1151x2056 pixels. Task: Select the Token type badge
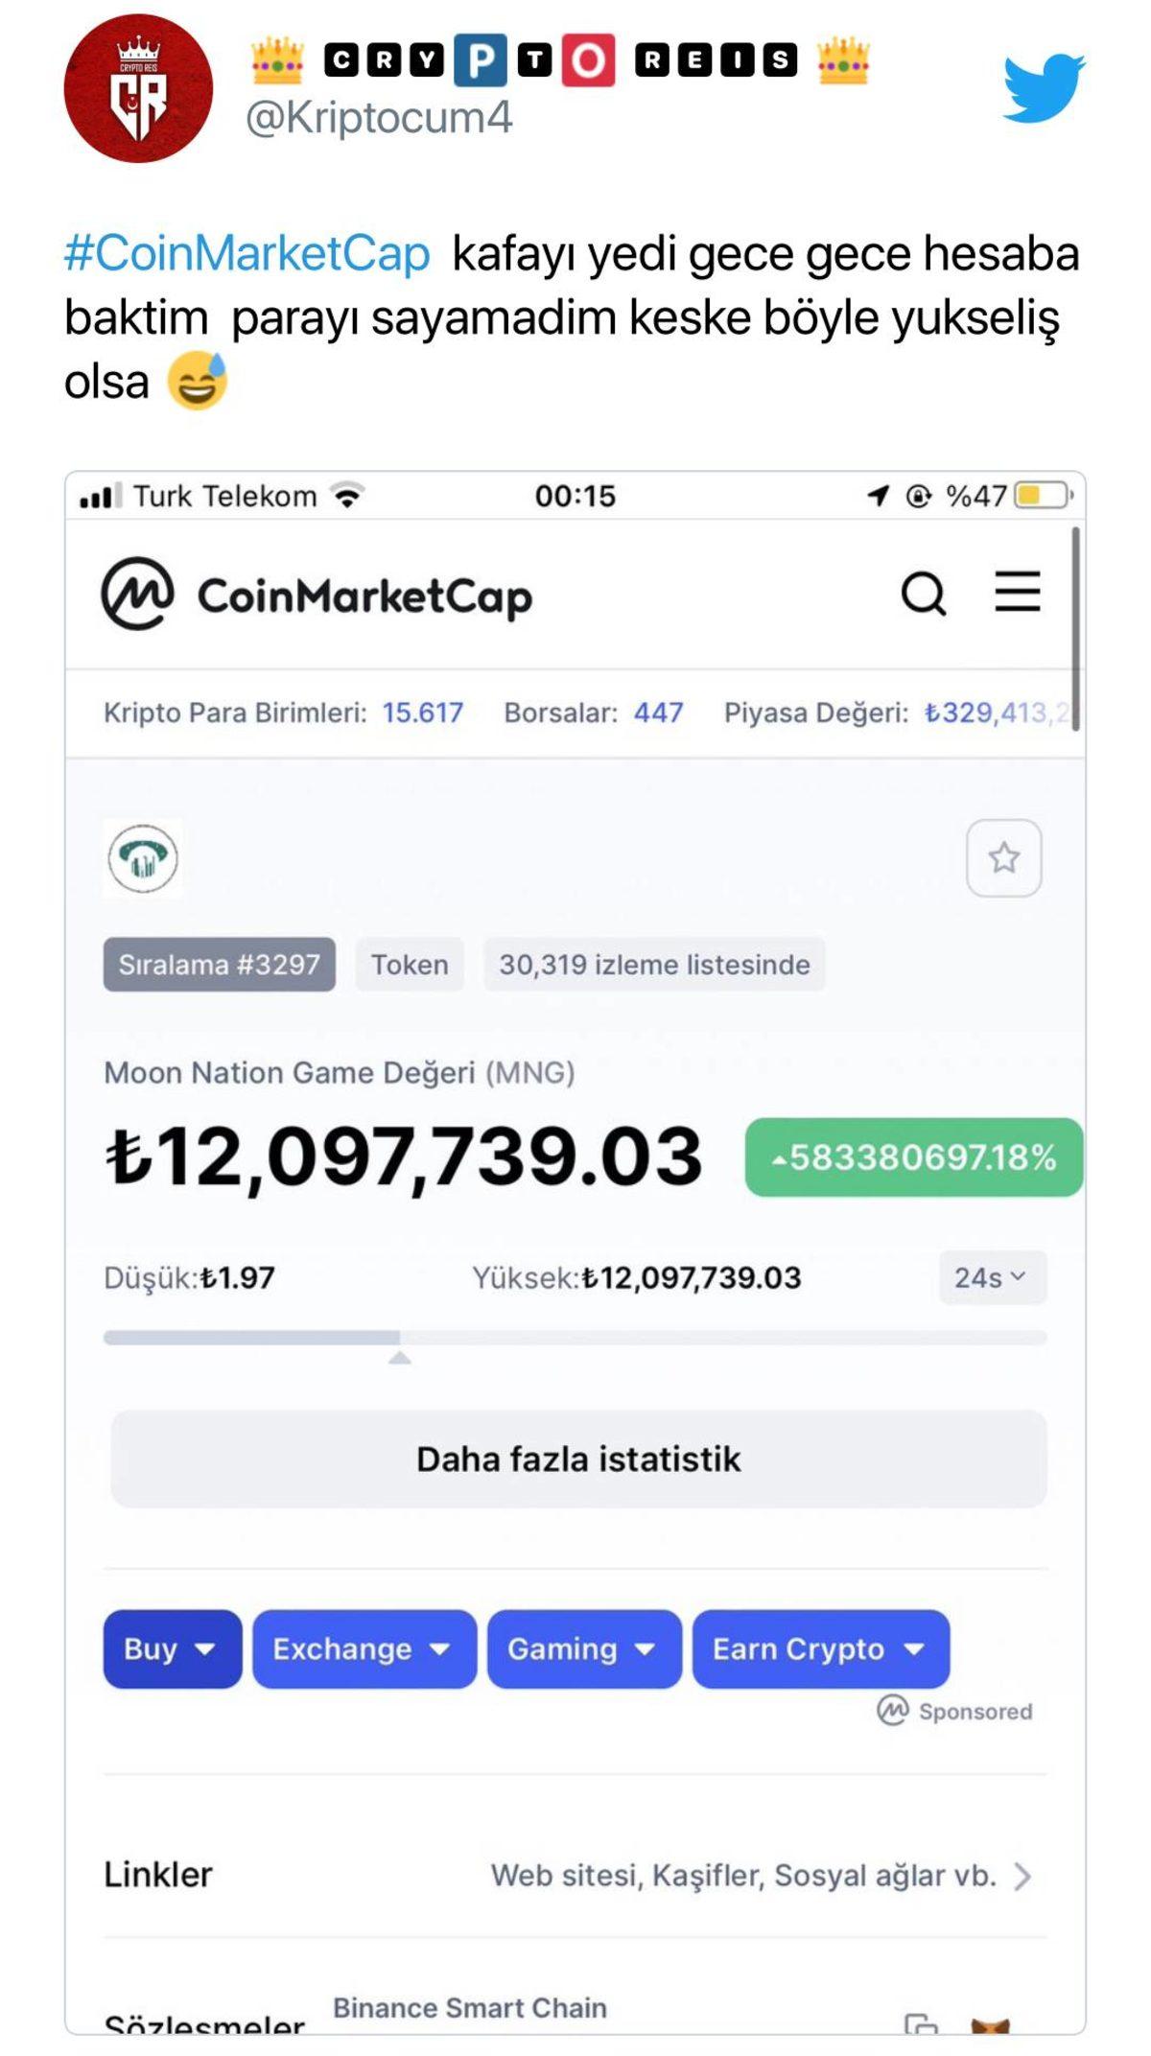pyautogui.click(x=408, y=965)
